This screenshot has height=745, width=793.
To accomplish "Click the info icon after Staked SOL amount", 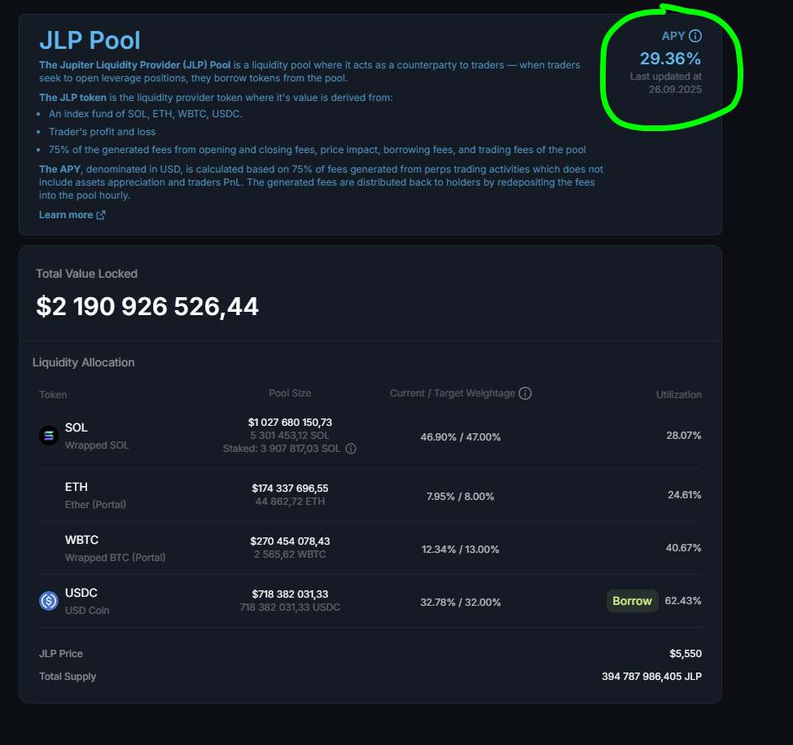I will [351, 449].
